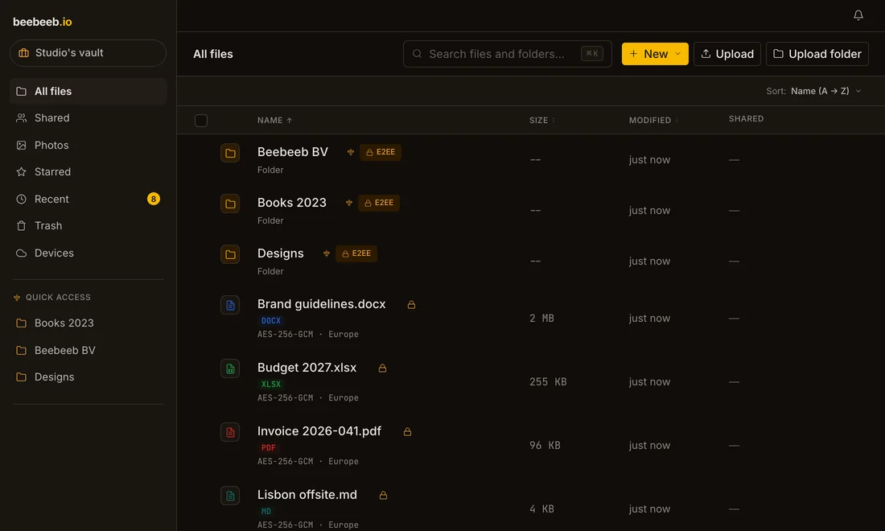Click the bee icon next to Books 2023

[349, 203]
